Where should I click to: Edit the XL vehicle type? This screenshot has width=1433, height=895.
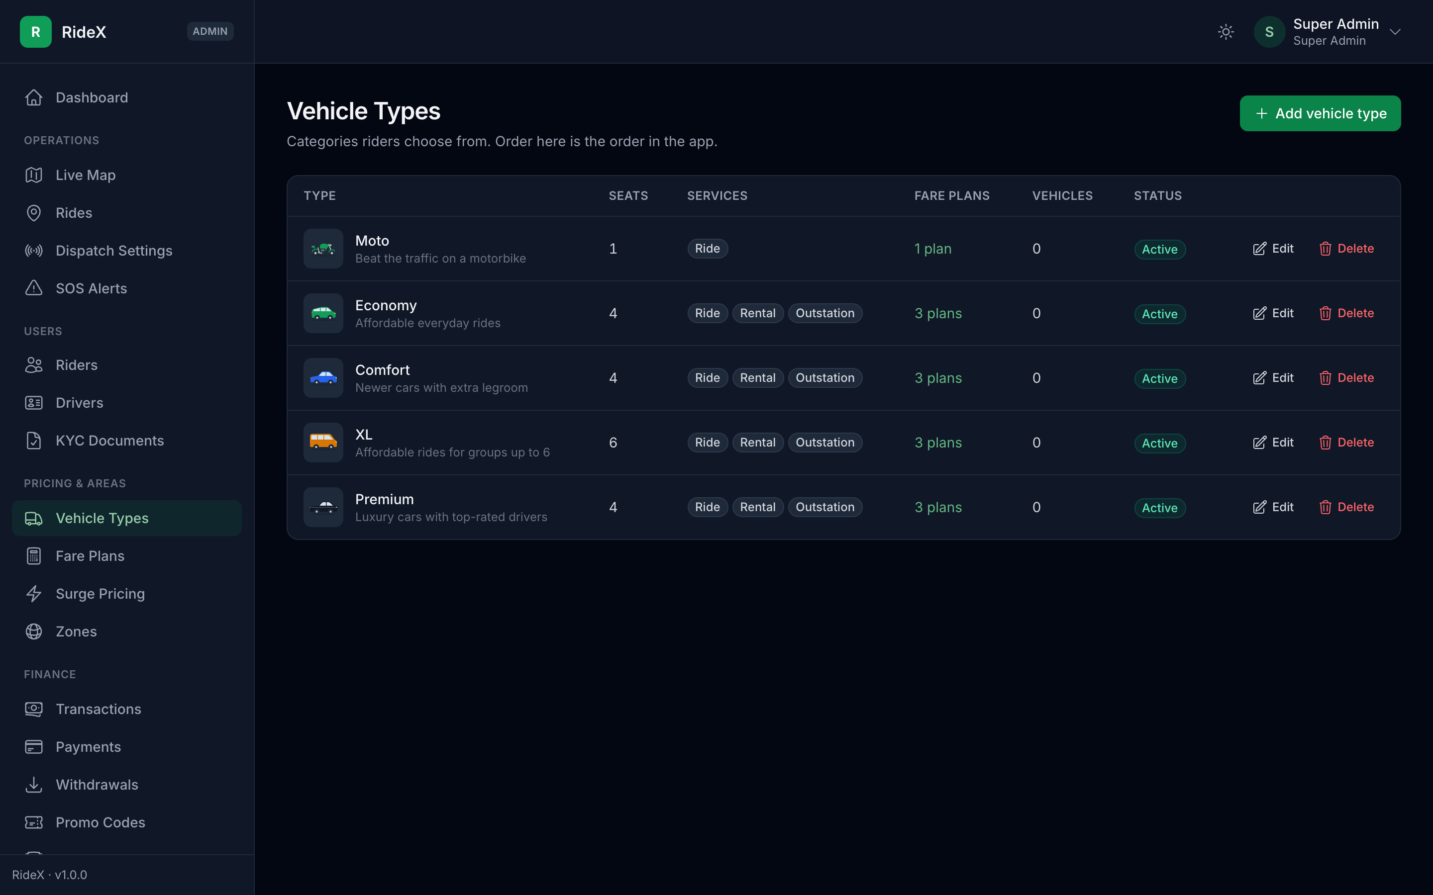[x=1273, y=443]
